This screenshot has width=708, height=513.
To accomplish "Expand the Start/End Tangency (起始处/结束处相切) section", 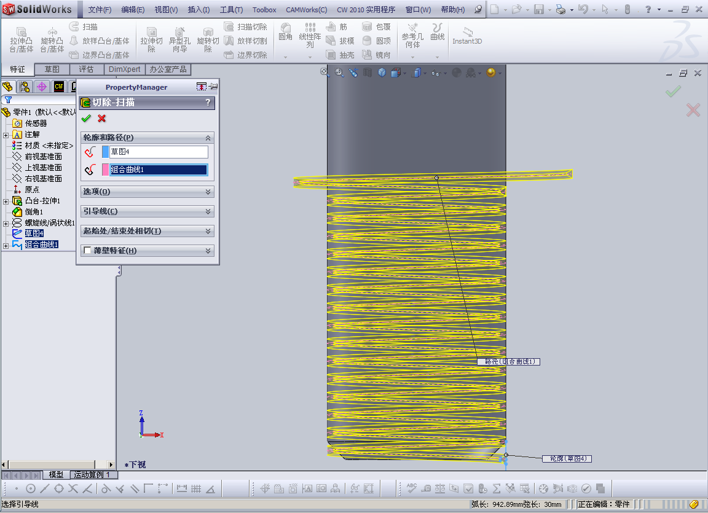I will tap(208, 231).
